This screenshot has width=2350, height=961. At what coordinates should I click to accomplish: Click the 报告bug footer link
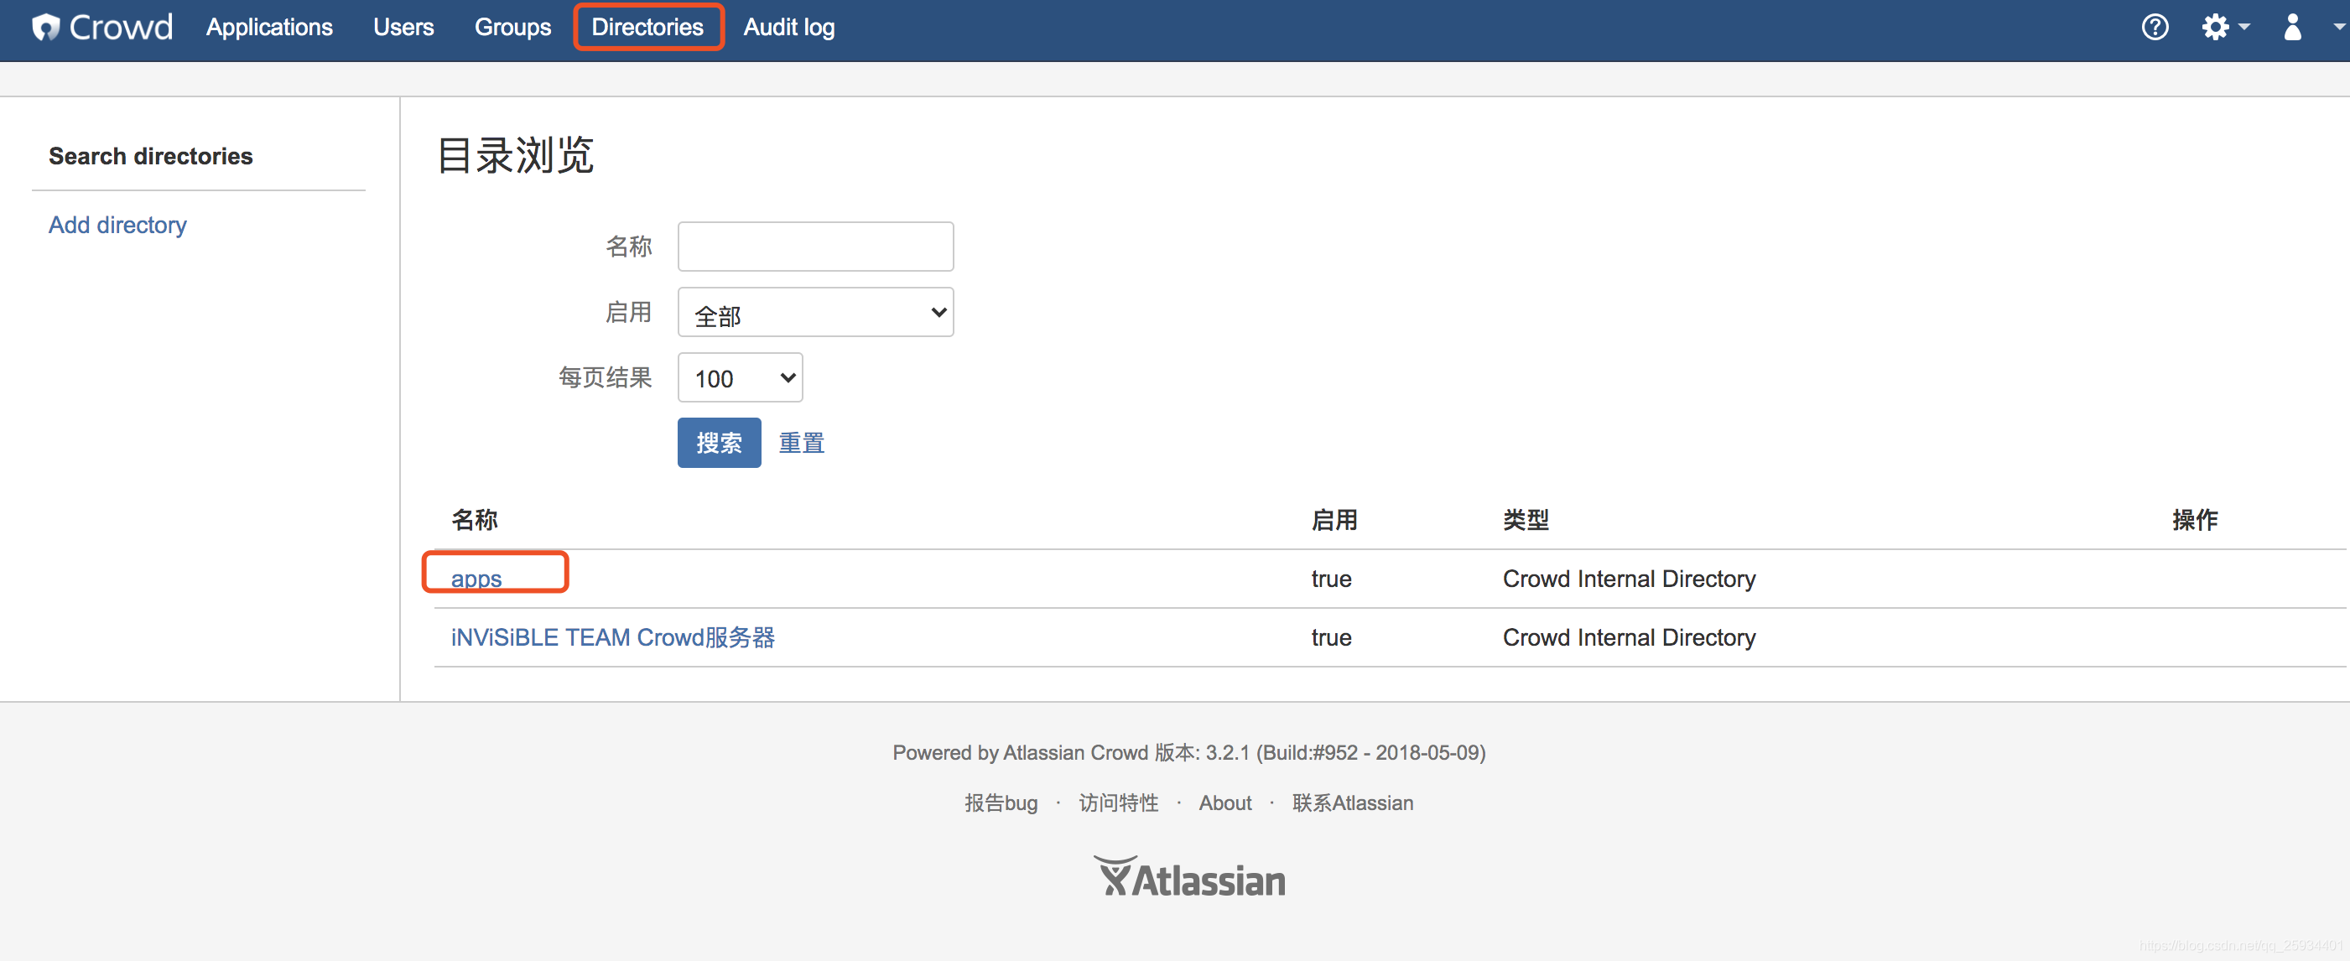click(1001, 803)
